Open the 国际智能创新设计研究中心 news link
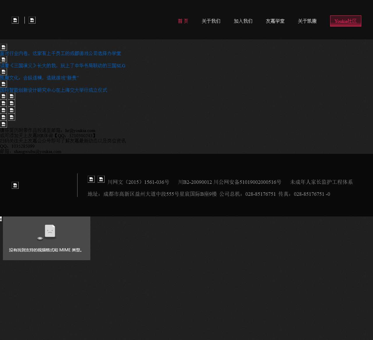 [54, 90]
